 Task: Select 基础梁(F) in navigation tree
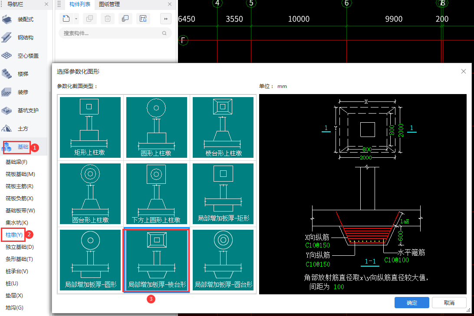[16, 162]
